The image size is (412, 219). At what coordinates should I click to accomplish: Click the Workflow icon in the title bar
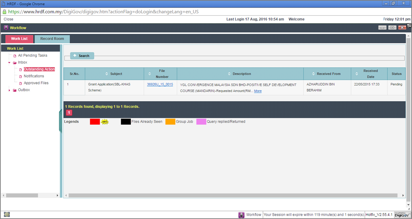pos(6,28)
